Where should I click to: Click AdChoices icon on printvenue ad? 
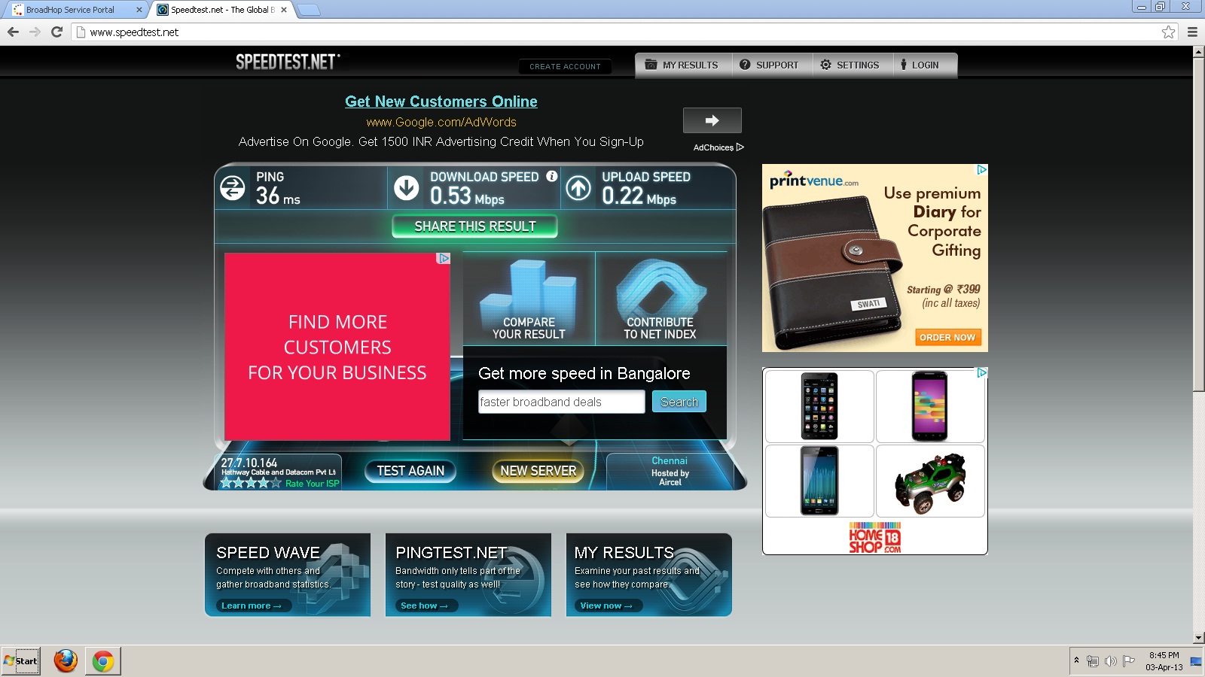pyautogui.click(x=981, y=170)
